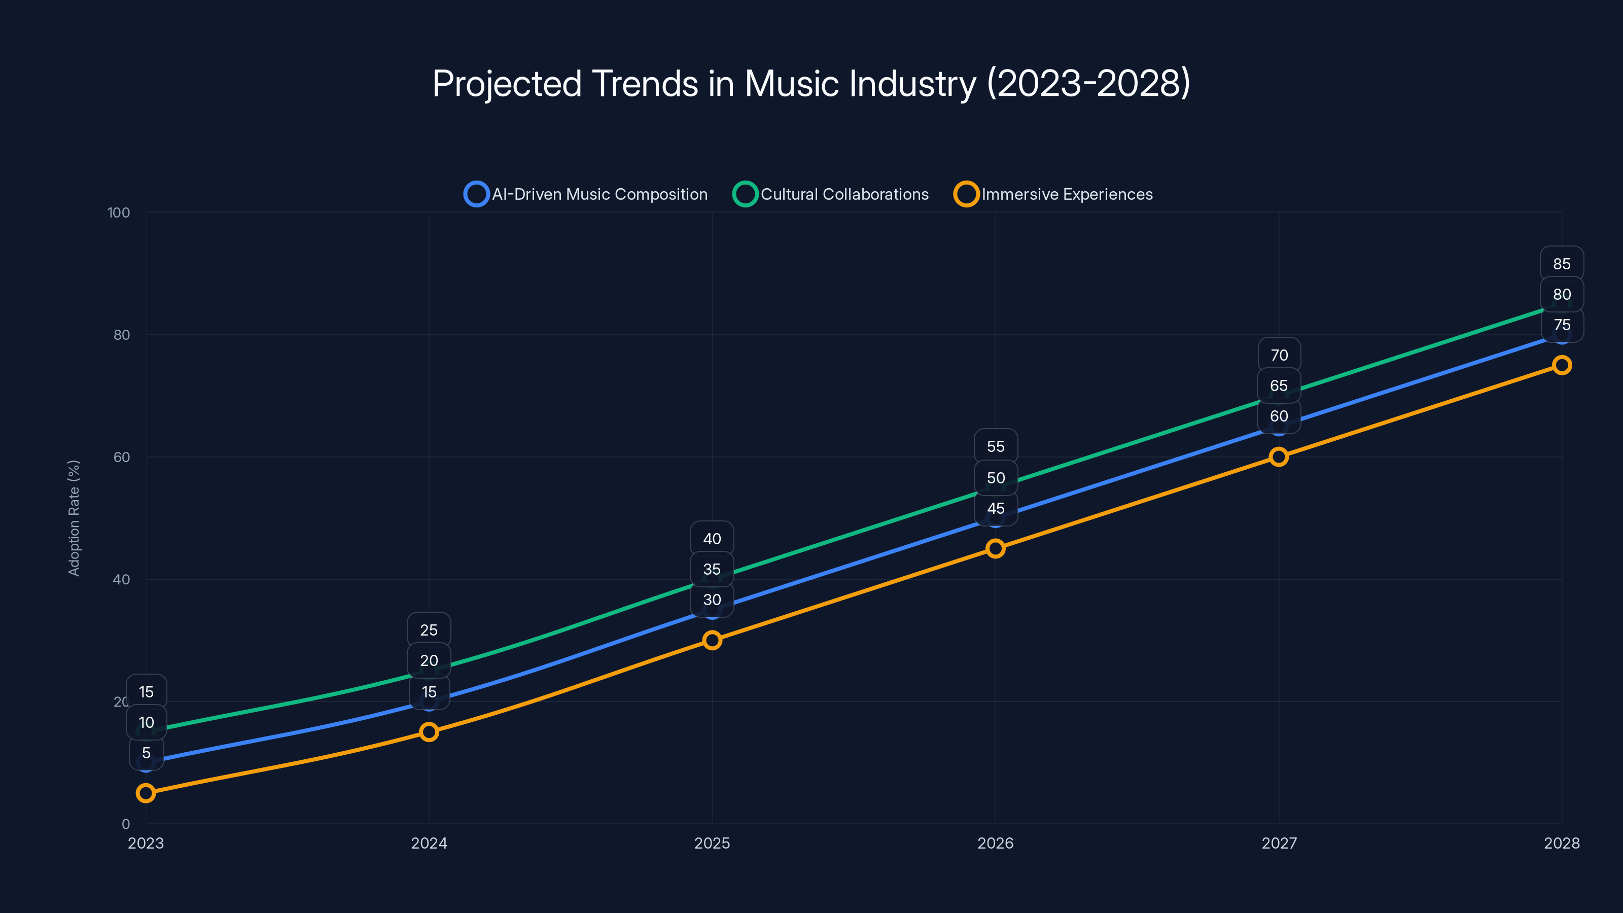Click the 60 y-axis tick label
The height and width of the screenshot is (913, 1623).
pyautogui.click(x=122, y=457)
